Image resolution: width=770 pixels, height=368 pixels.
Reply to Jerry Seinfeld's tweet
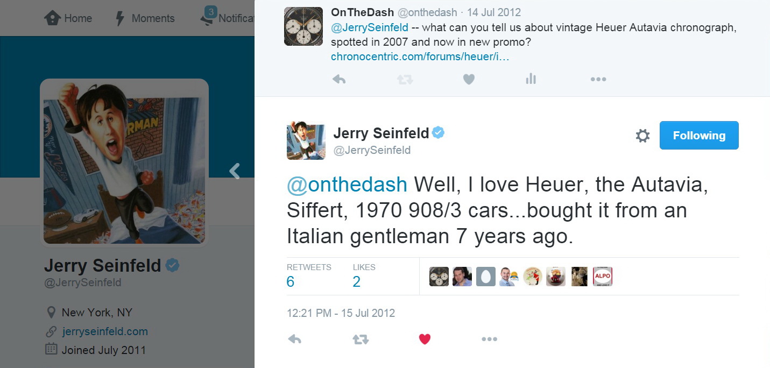tap(294, 339)
